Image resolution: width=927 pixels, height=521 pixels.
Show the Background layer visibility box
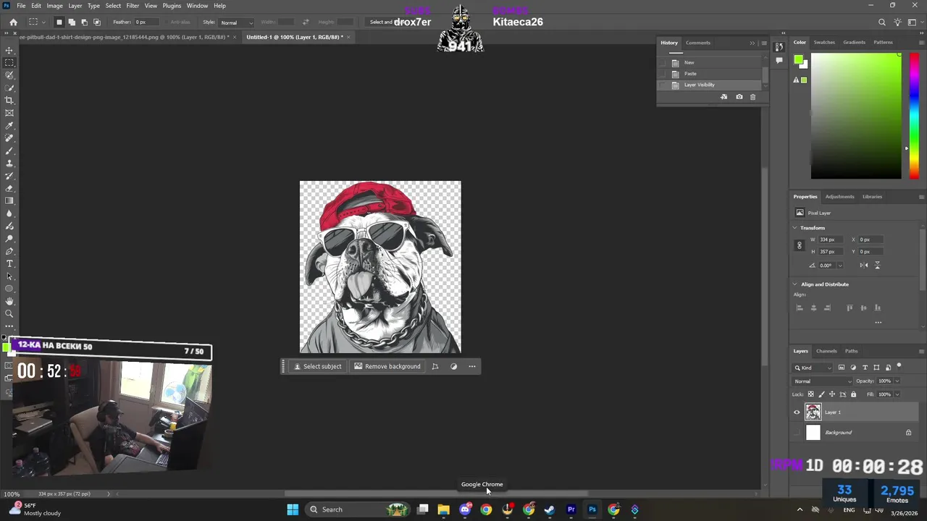[x=797, y=433]
